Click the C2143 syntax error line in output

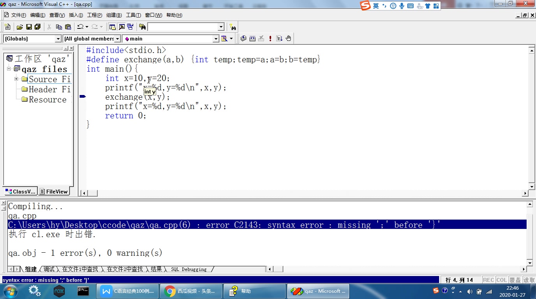click(x=267, y=225)
